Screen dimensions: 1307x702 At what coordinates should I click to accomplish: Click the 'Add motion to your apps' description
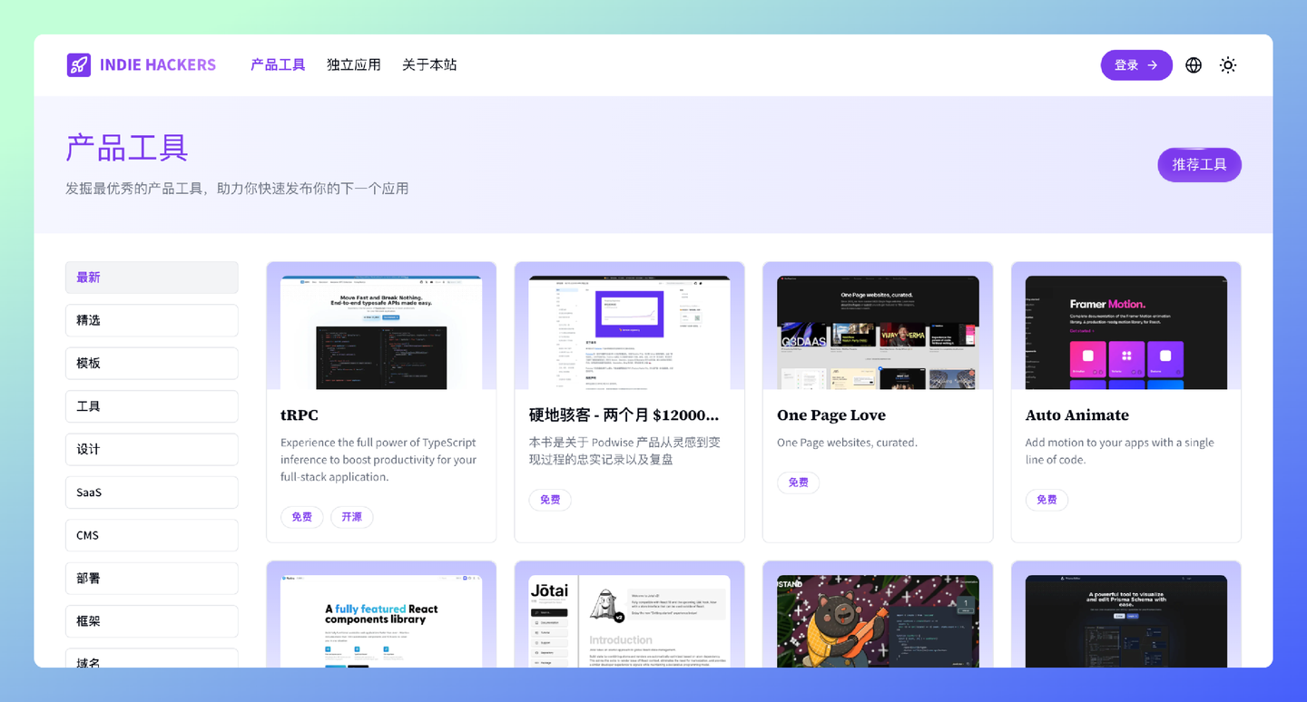(x=1119, y=451)
